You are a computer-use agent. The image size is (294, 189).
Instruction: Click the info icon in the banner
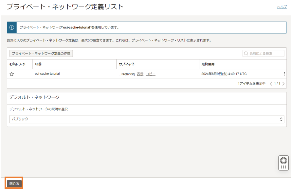coord(12,27)
